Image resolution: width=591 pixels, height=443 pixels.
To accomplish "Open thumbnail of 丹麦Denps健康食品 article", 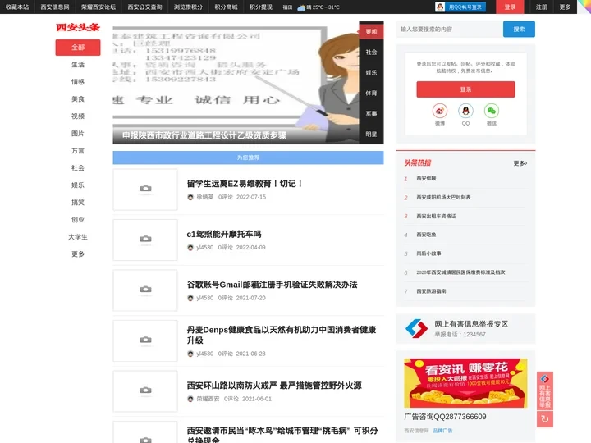I will point(145,340).
